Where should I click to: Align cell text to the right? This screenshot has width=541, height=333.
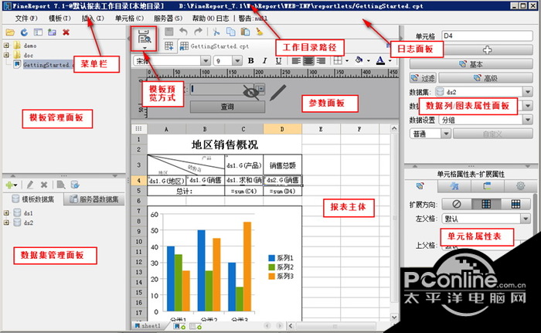(x=322, y=61)
